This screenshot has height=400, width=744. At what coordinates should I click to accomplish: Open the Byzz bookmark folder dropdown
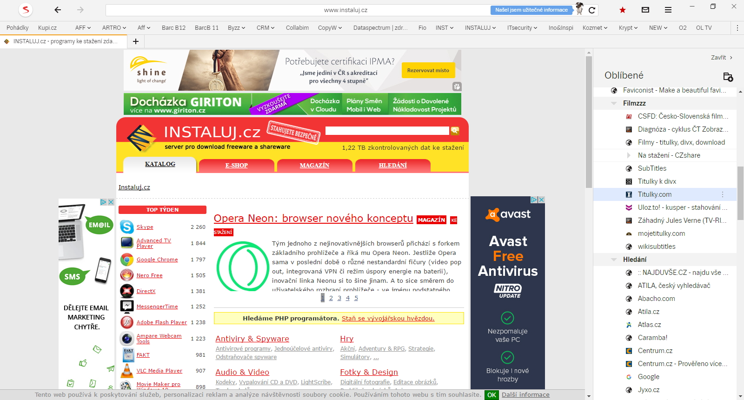tap(236, 28)
